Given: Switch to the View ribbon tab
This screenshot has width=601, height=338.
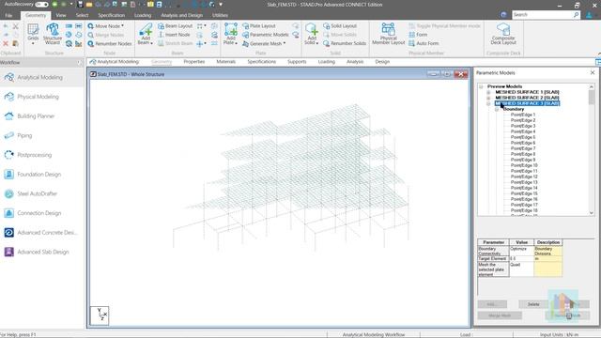Looking at the screenshot, I should pos(60,15).
